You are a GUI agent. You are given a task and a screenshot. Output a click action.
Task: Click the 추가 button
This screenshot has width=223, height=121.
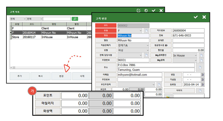click(x=20, y=76)
